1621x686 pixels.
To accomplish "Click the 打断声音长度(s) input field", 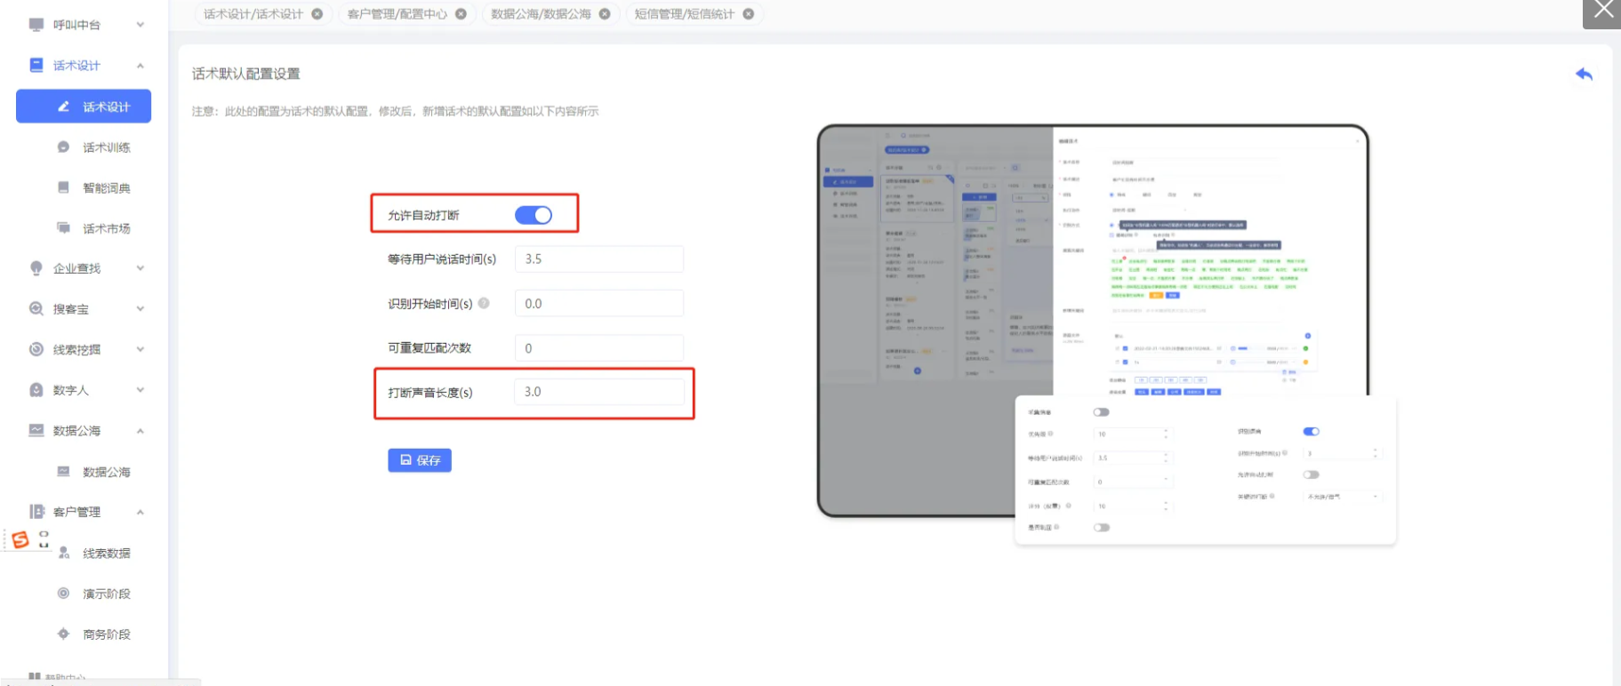I will 598,392.
